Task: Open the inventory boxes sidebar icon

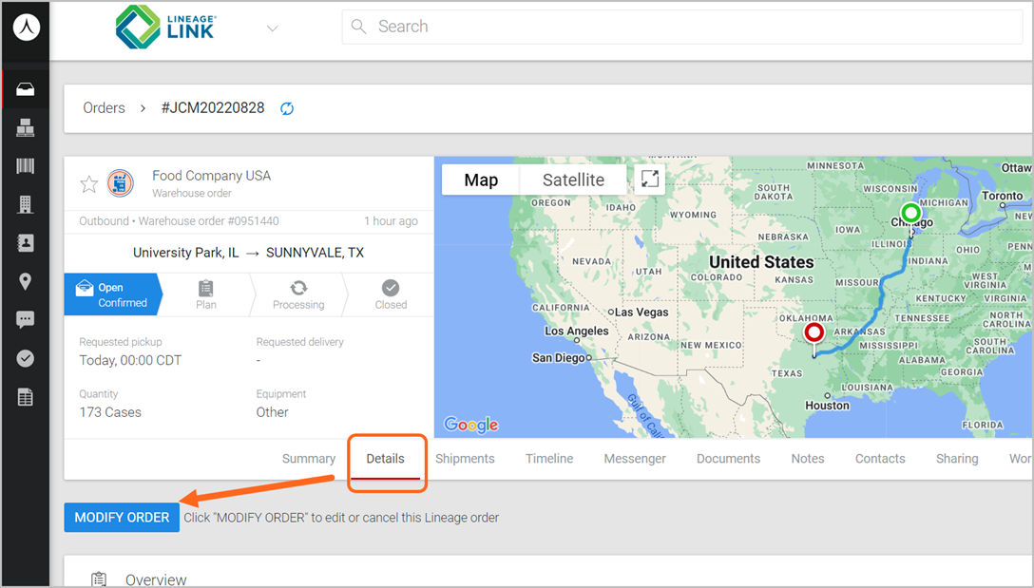Action: pos(25,128)
